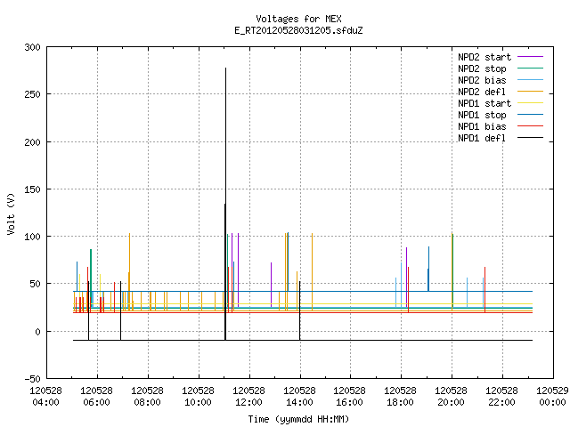Click the 'NPD2 defl' legend label
The image size is (570, 427).
pyautogui.click(x=482, y=92)
